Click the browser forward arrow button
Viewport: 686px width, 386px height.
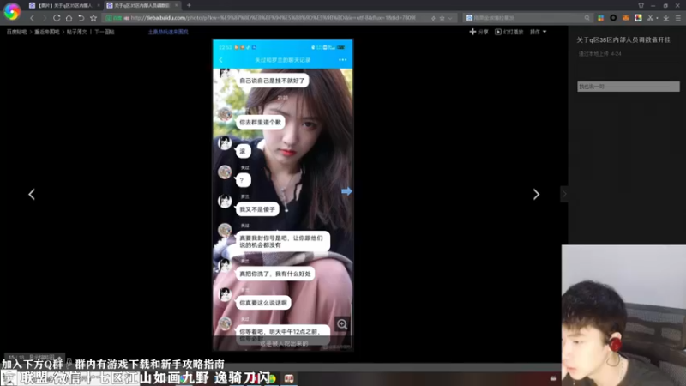[x=45, y=18]
